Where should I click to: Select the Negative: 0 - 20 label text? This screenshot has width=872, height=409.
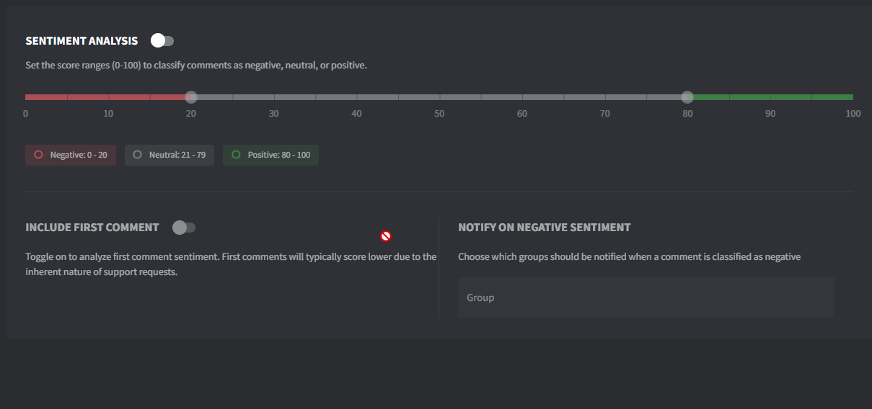(x=79, y=155)
